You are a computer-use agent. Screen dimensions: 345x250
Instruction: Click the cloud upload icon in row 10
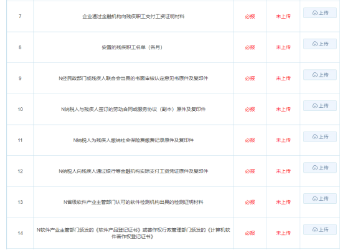click(x=315, y=106)
